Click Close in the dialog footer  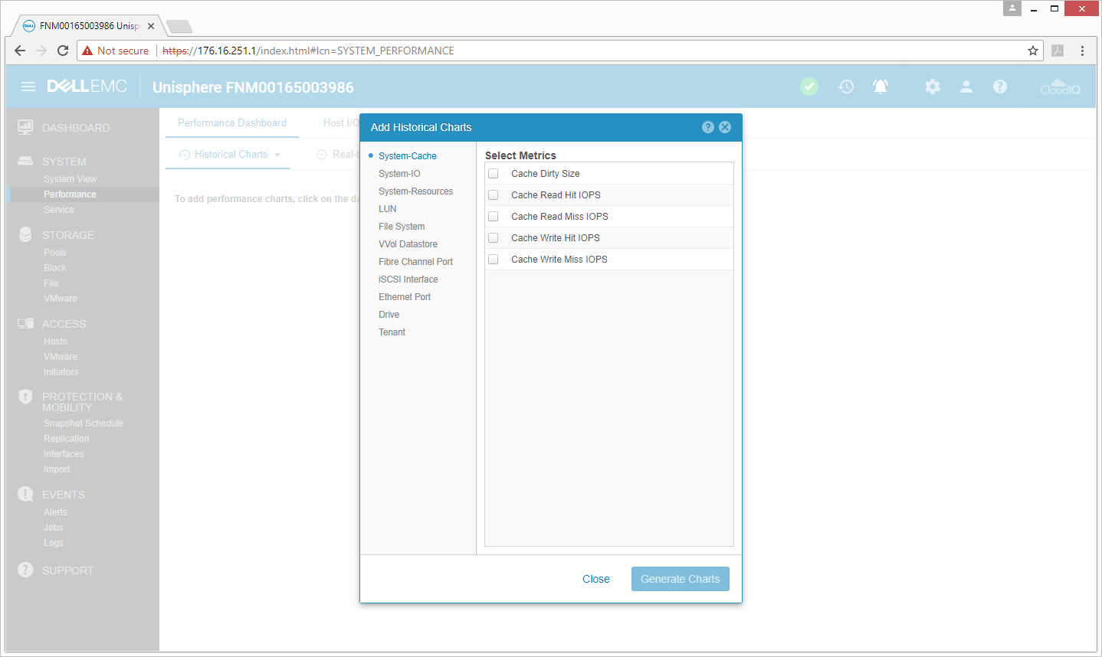(596, 579)
